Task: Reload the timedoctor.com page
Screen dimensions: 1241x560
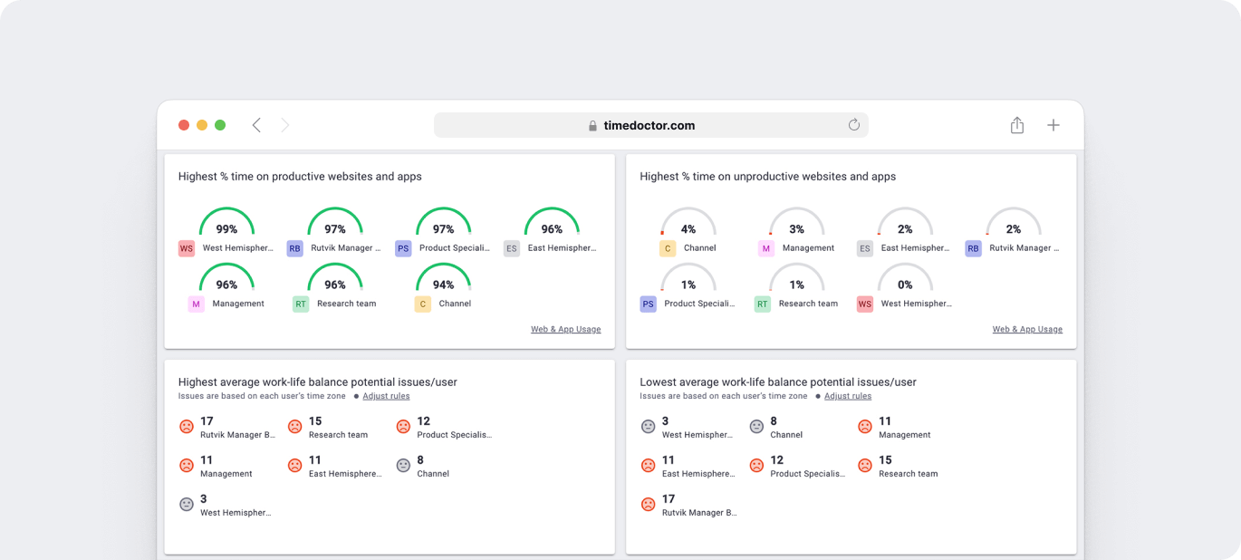Action: (853, 124)
